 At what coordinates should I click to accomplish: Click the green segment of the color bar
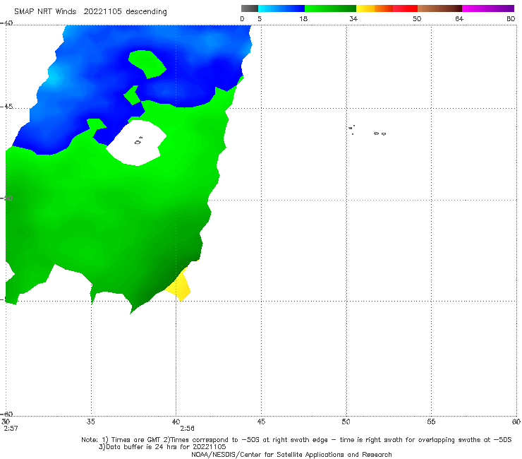pyautogui.click(x=330, y=8)
